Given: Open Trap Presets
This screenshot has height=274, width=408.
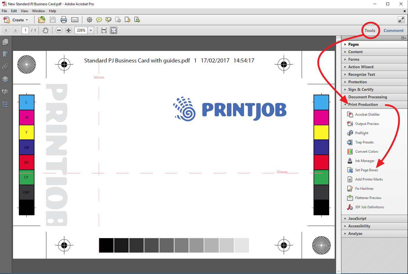Looking at the screenshot, I should click(x=360, y=142).
